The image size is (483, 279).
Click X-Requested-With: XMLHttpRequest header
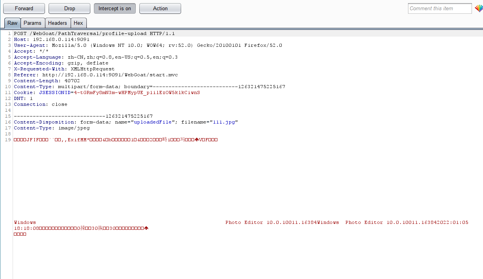64,69
